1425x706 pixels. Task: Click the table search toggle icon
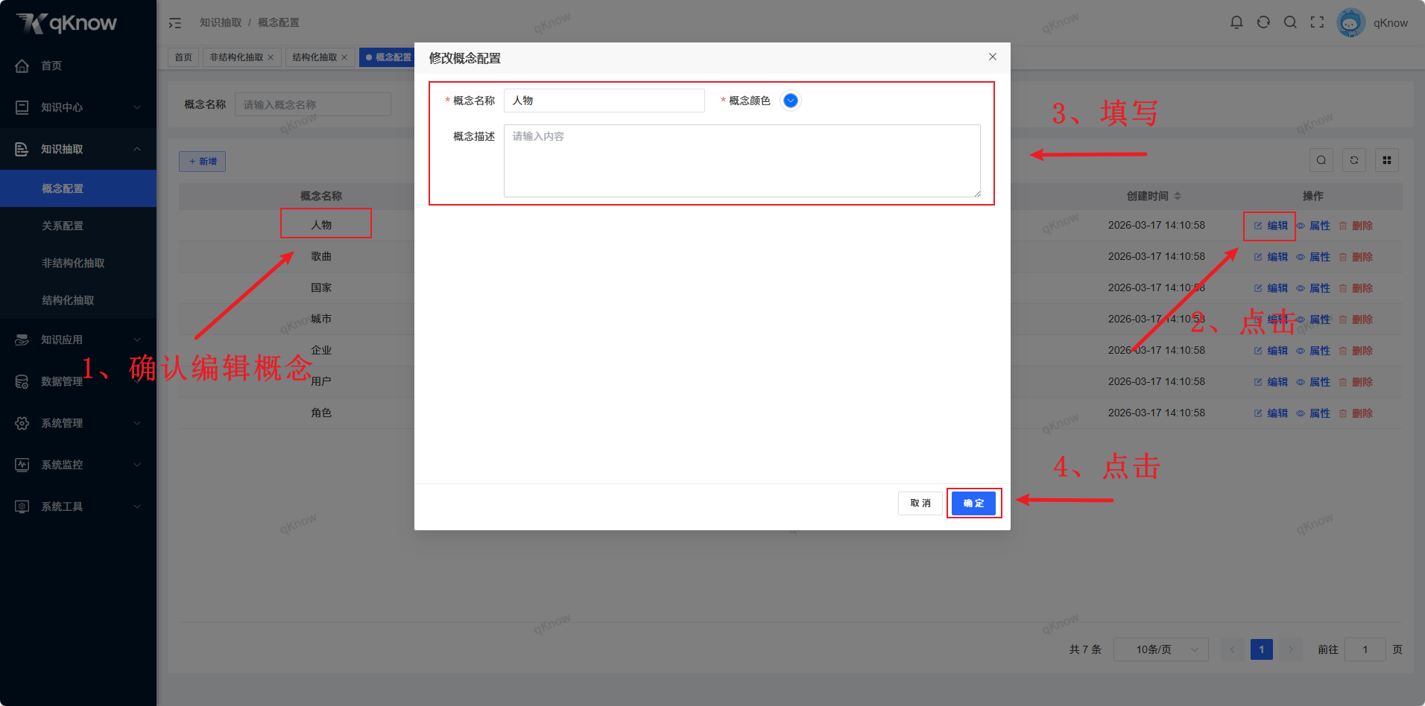pyautogui.click(x=1321, y=160)
